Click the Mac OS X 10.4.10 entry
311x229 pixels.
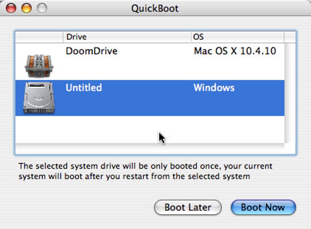pyautogui.click(x=235, y=51)
